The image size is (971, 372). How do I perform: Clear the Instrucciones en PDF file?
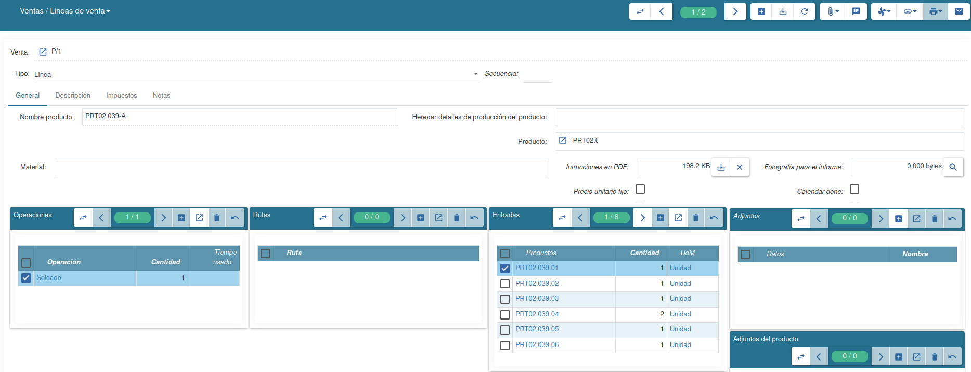[x=739, y=167]
